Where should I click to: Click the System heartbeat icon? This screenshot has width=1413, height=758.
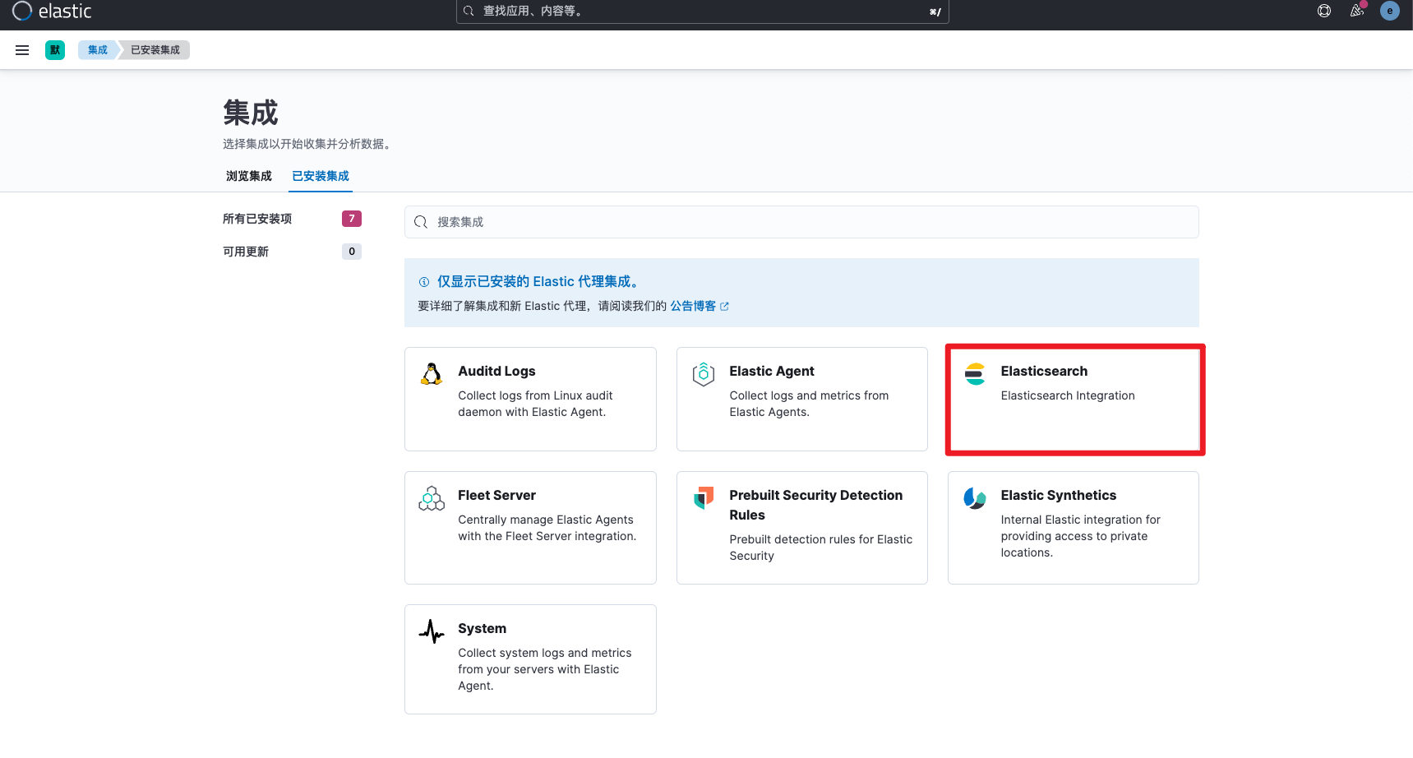click(432, 631)
